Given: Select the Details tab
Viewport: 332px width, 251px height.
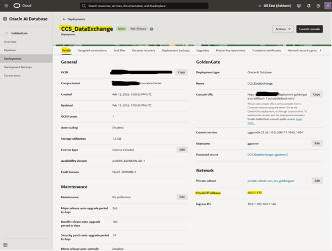Looking at the screenshot, I should 66,50.
